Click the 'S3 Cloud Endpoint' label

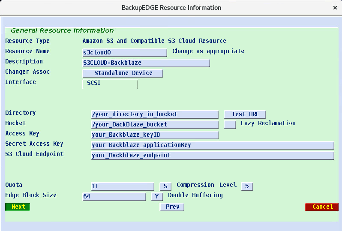pos(34,154)
